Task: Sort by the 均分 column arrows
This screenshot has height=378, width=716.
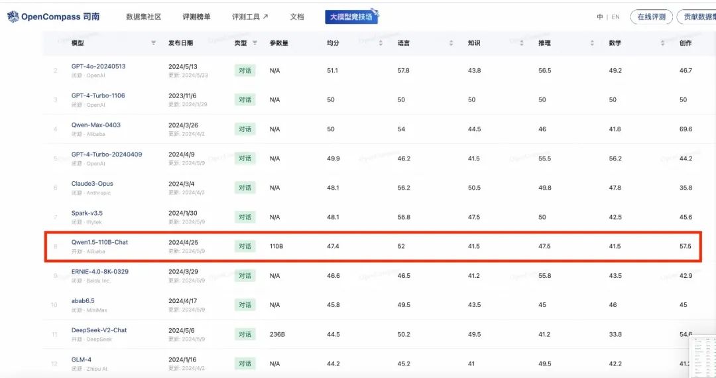Action: pos(381,43)
